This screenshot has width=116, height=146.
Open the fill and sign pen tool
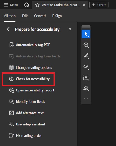pos(86,88)
